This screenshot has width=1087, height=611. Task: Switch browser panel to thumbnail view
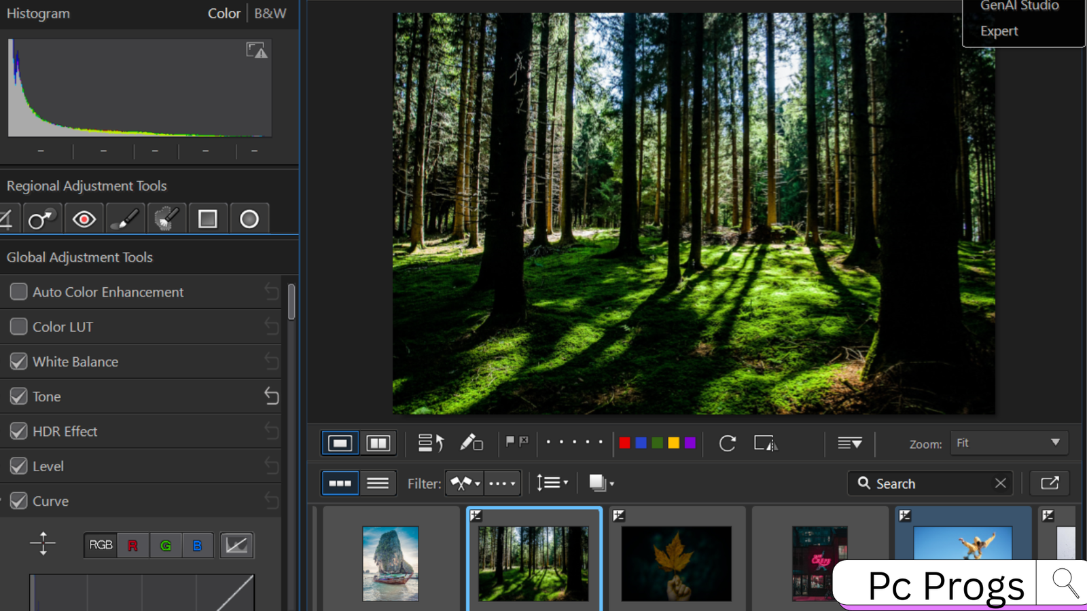[x=340, y=483]
